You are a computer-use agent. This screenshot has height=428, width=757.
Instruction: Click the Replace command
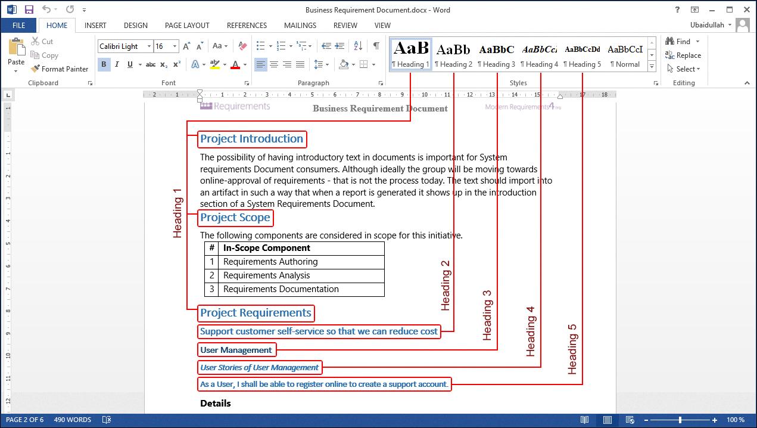click(683, 55)
